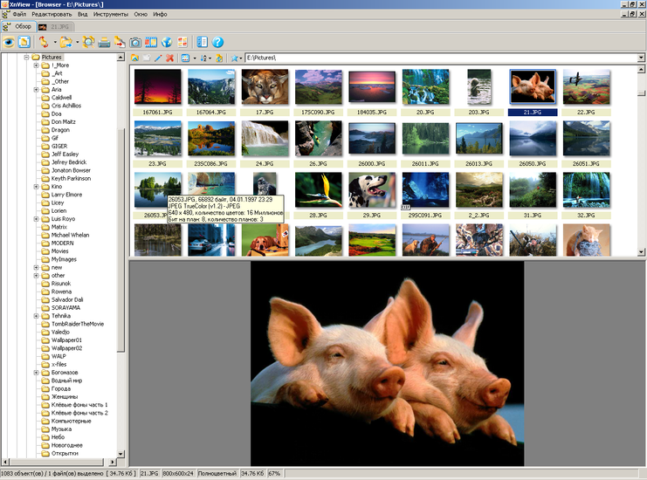Click the refresh/rotate arrows toolbar icon
Viewport: 647px width, 480px height.
[44, 42]
